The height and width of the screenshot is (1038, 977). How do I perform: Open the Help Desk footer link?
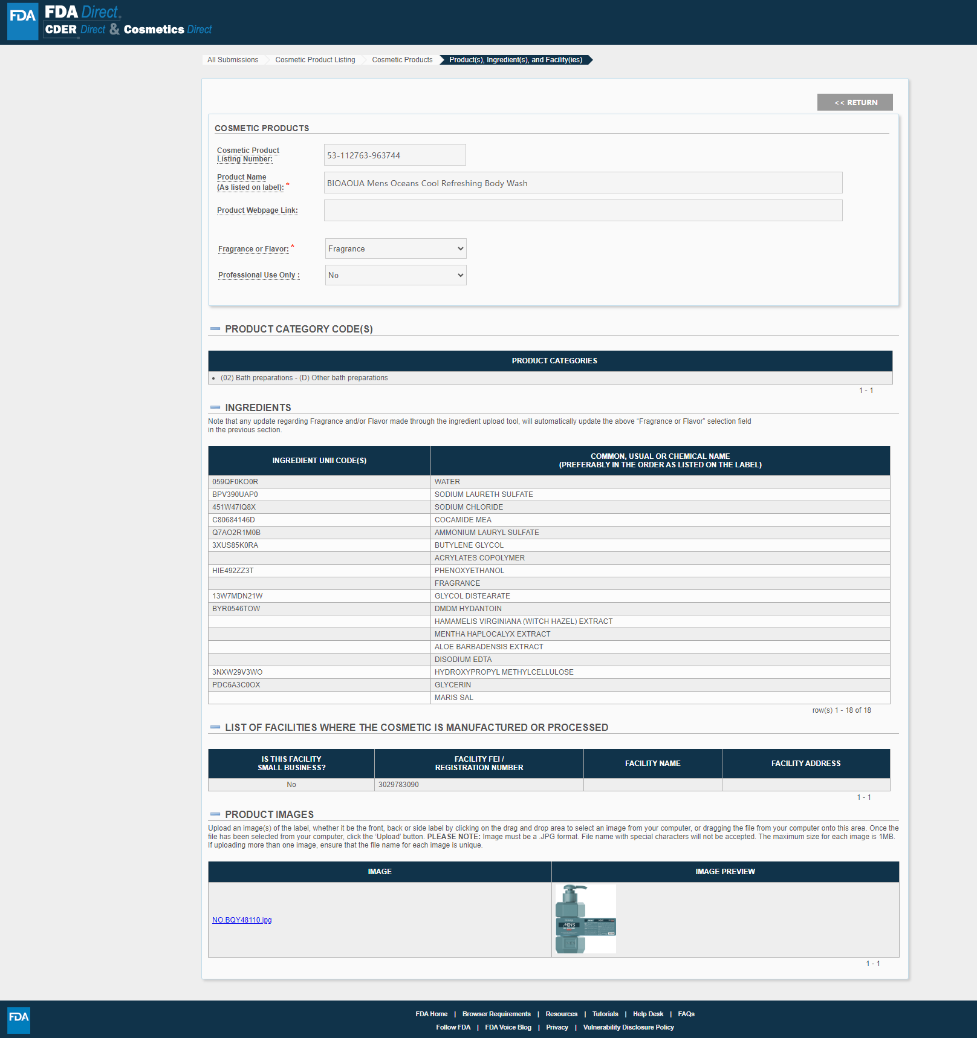(648, 1014)
